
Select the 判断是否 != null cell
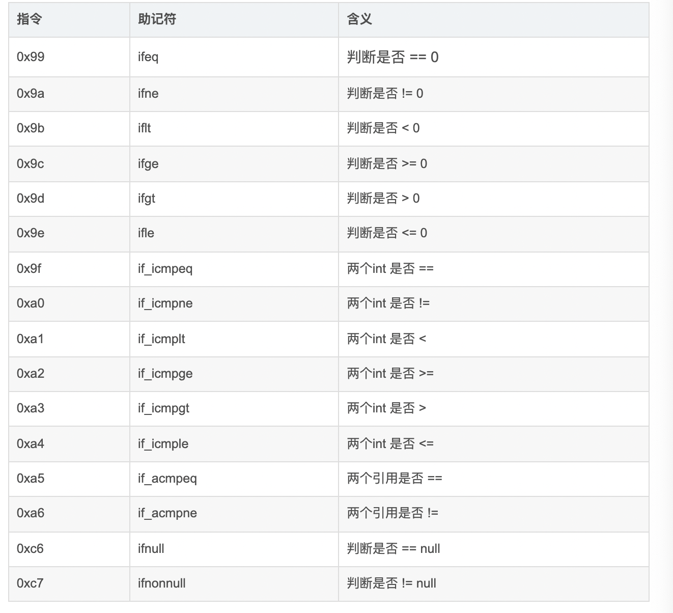pos(494,584)
